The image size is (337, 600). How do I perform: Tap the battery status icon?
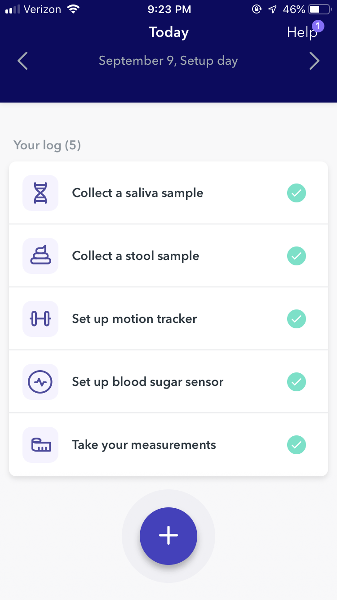319,9
